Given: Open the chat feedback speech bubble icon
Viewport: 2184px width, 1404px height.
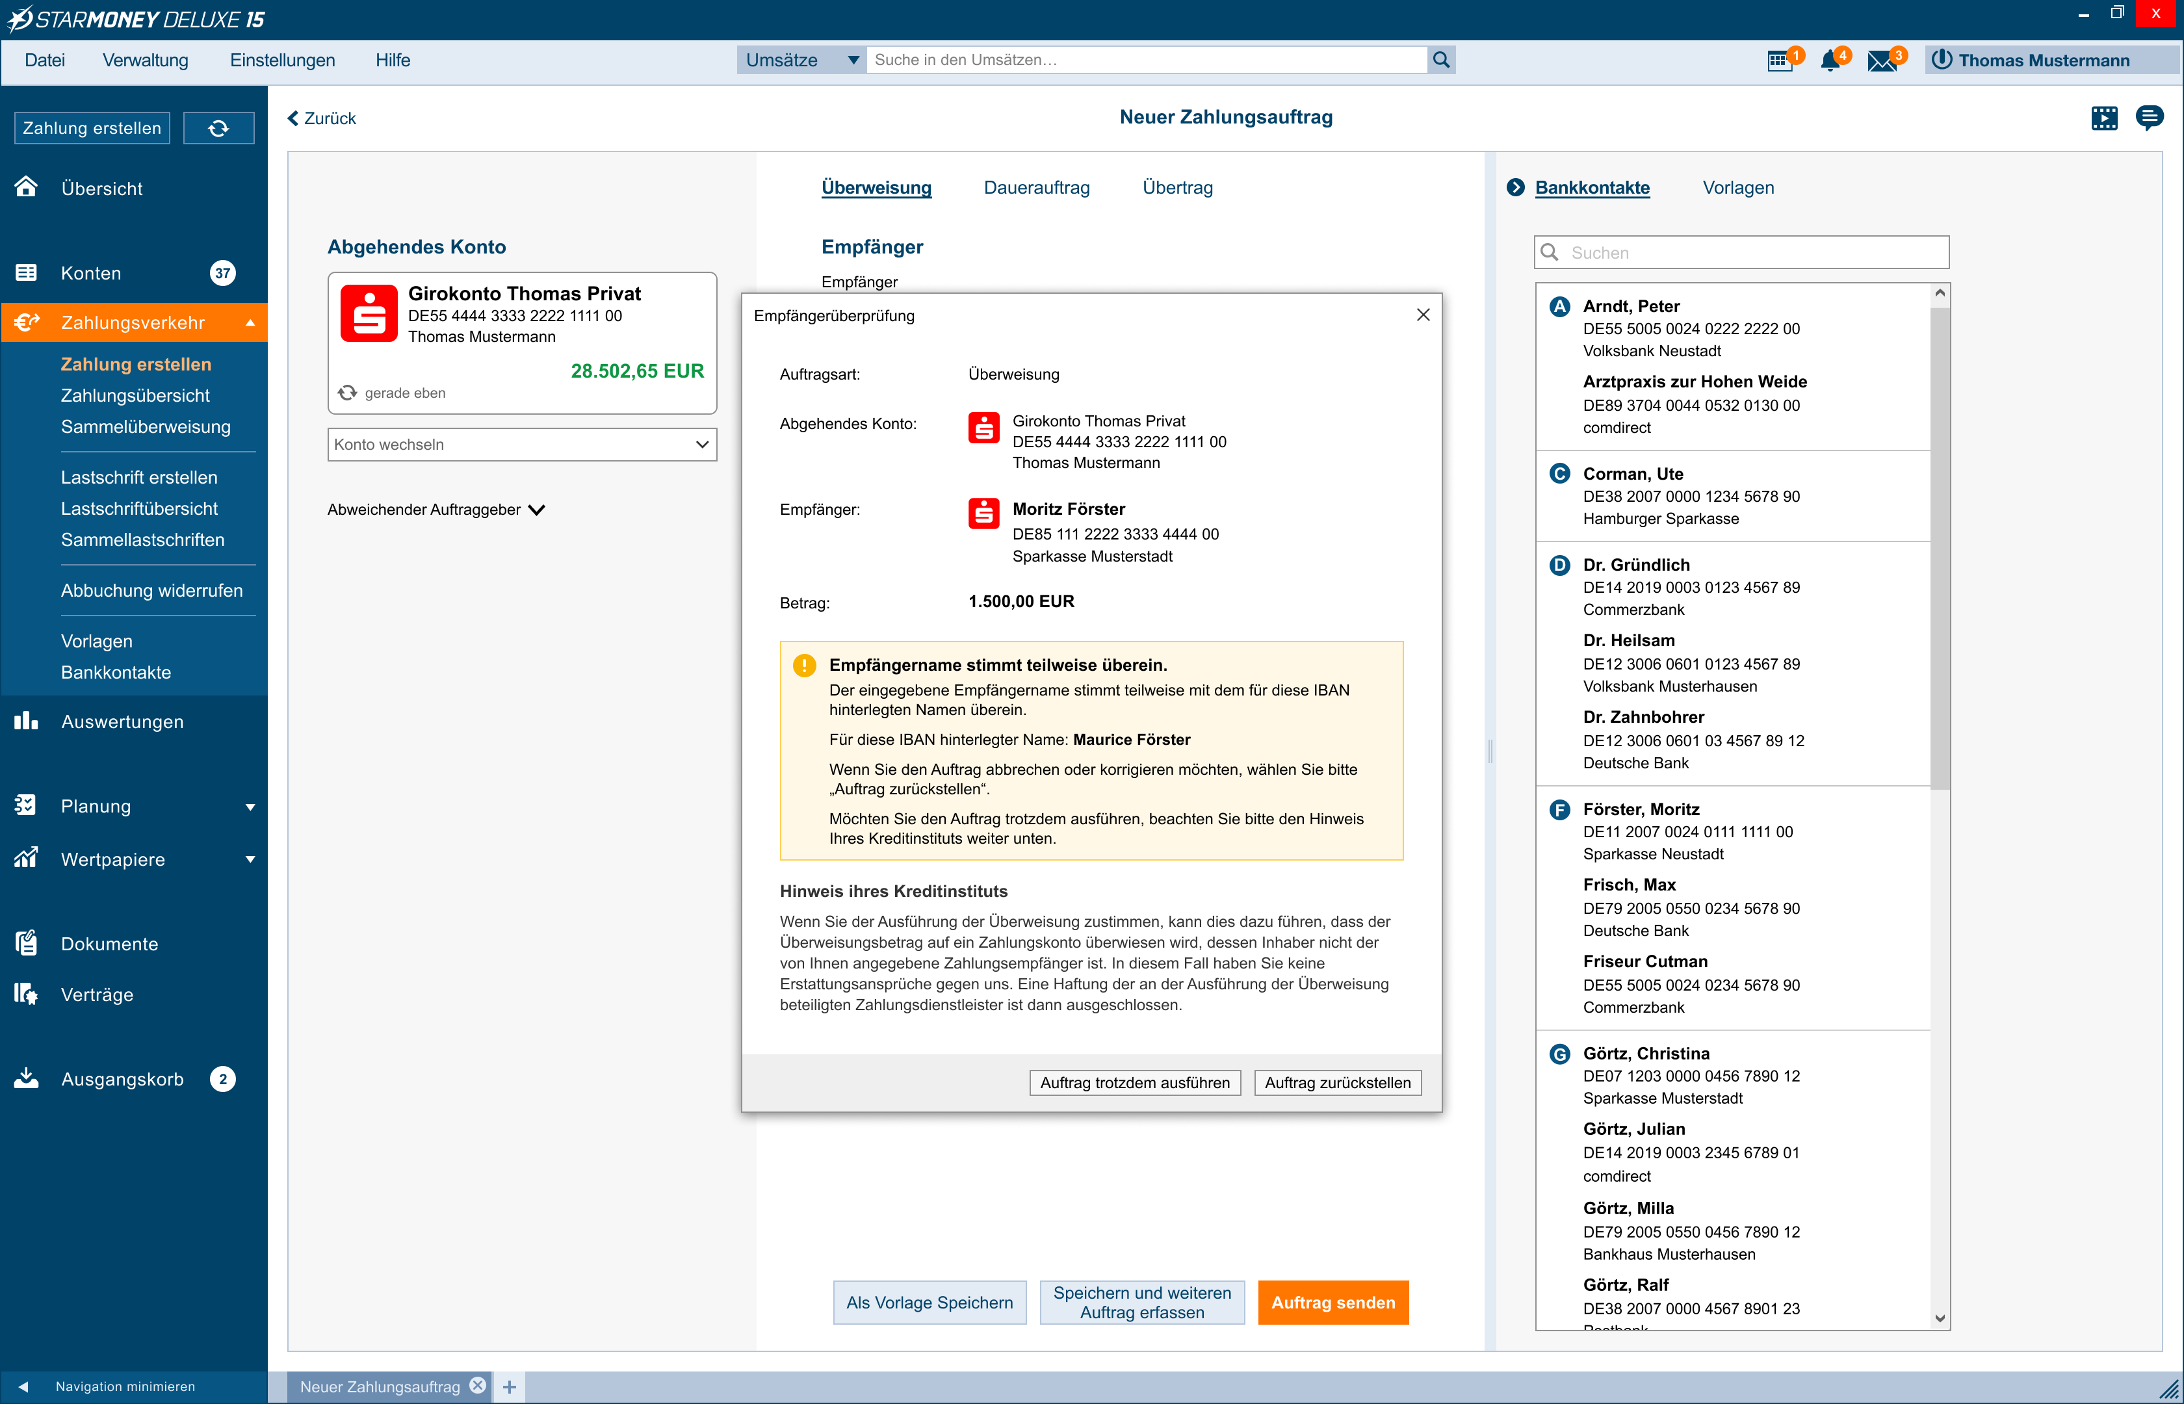Looking at the screenshot, I should [2150, 118].
